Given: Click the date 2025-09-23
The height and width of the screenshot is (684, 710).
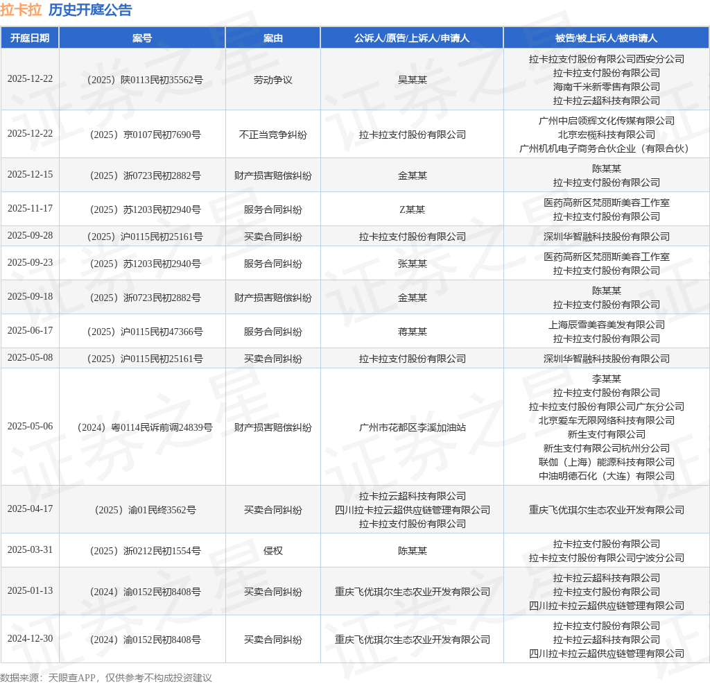Looking at the screenshot, I should 30,263.
